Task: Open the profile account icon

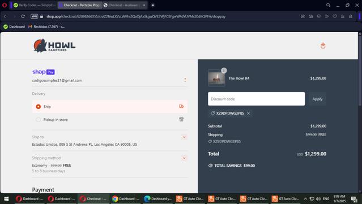Action: (x=351, y=16)
